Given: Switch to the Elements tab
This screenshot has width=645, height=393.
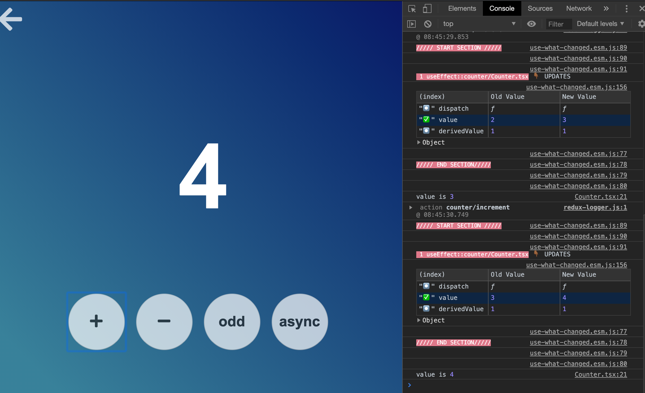Looking at the screenshot, I should tap(462, 9).
